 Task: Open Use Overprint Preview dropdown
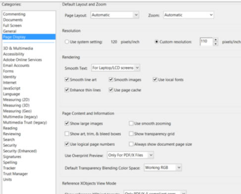point(130,155)
